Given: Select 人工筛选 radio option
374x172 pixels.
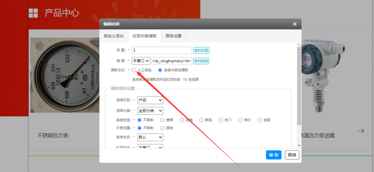Looking at the screenshot, I should pyautogui.click(x=134, y=70).
